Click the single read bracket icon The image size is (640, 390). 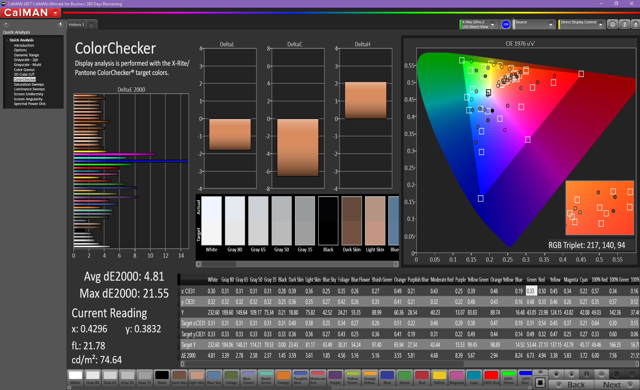tap(587, 374)
